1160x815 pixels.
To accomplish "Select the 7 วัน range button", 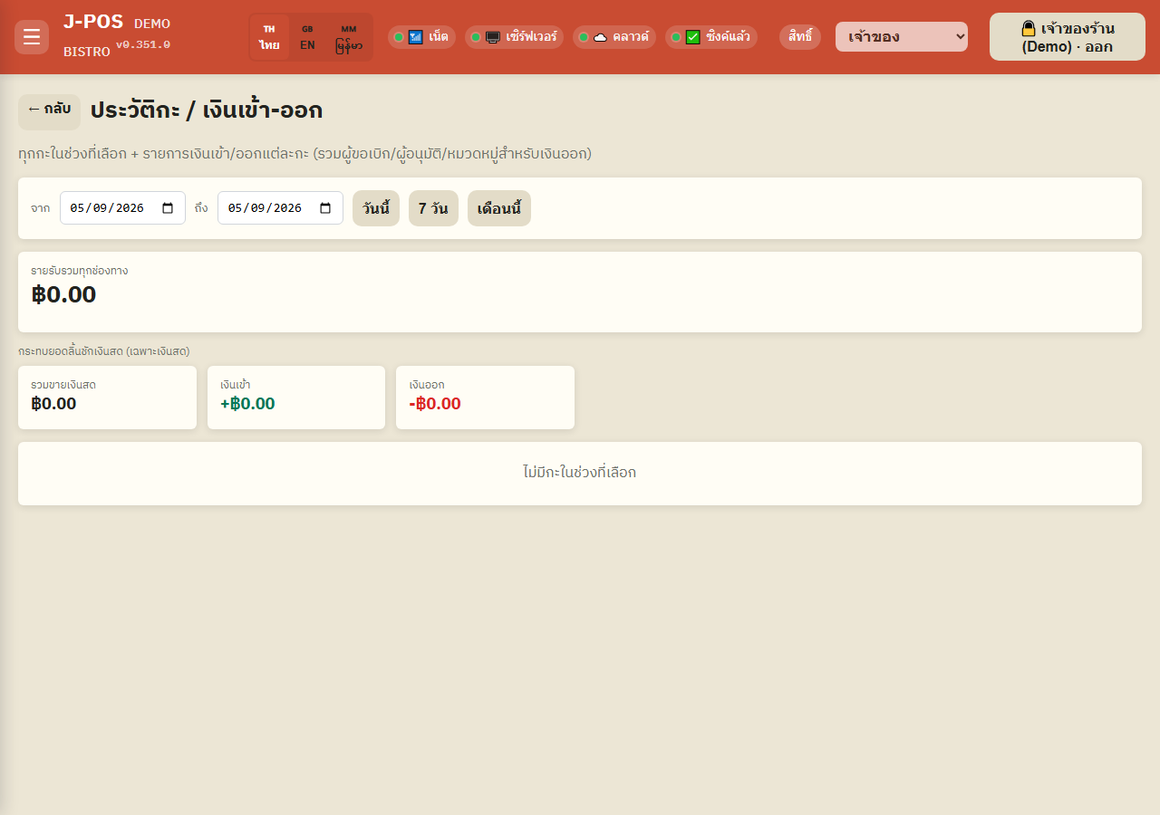I will click(x=433, y=208).
